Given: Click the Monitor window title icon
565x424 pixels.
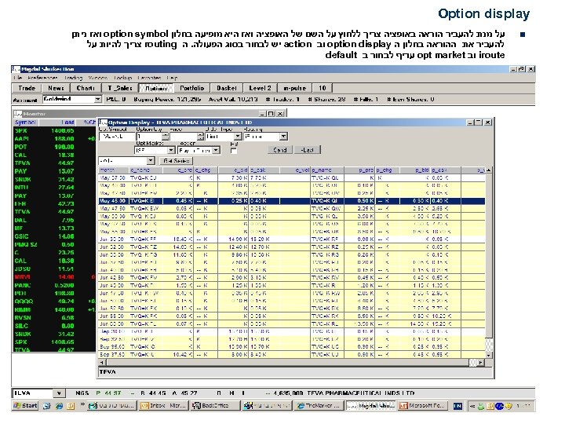Looking at the screenshot, I should pyautogui.click(x=17, y=114).
